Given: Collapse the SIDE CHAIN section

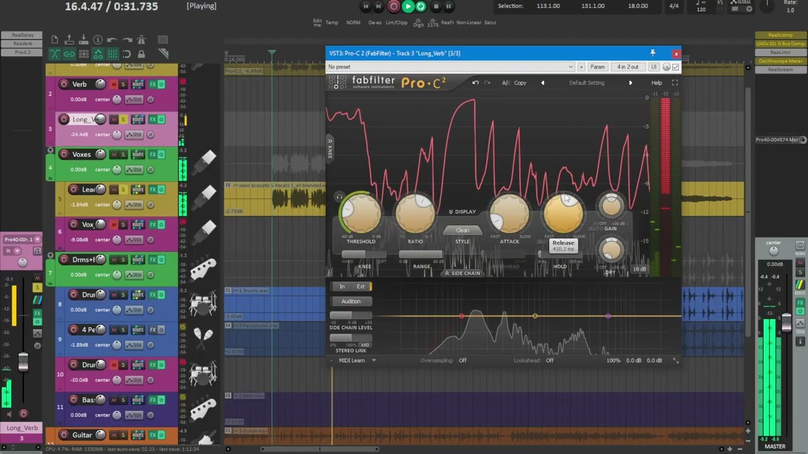Looking at the screenshot, I should (462, 273).
